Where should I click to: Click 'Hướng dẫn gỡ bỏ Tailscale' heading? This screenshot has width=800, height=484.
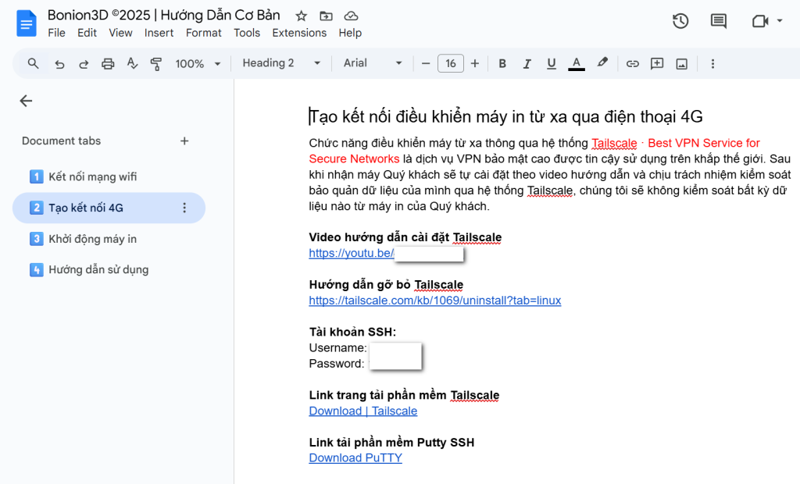[x=386, y=285]
